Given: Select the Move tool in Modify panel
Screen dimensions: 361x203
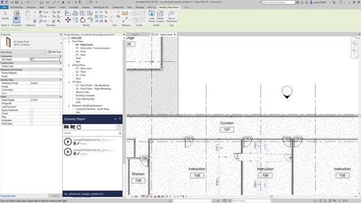Looking at the screenshot, I should point(68,20).
